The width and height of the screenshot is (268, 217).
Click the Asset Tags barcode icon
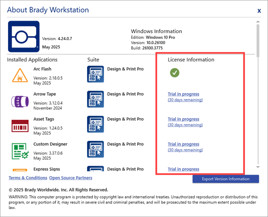click(x=20, y=126)
